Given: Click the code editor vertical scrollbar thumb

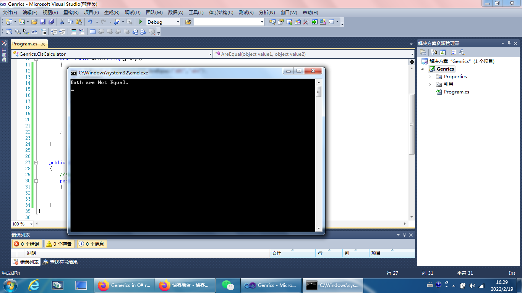Looking at the screenshot, I should 412,124.
